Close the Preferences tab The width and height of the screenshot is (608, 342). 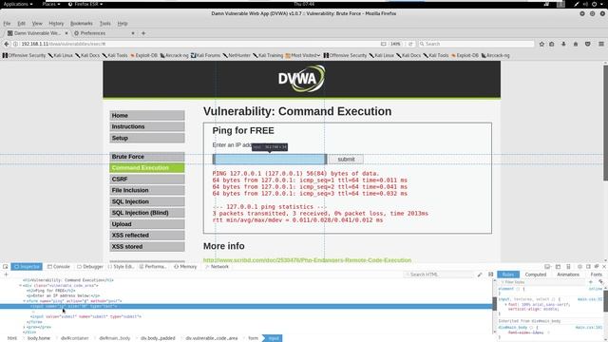click(x=133, y=33)
